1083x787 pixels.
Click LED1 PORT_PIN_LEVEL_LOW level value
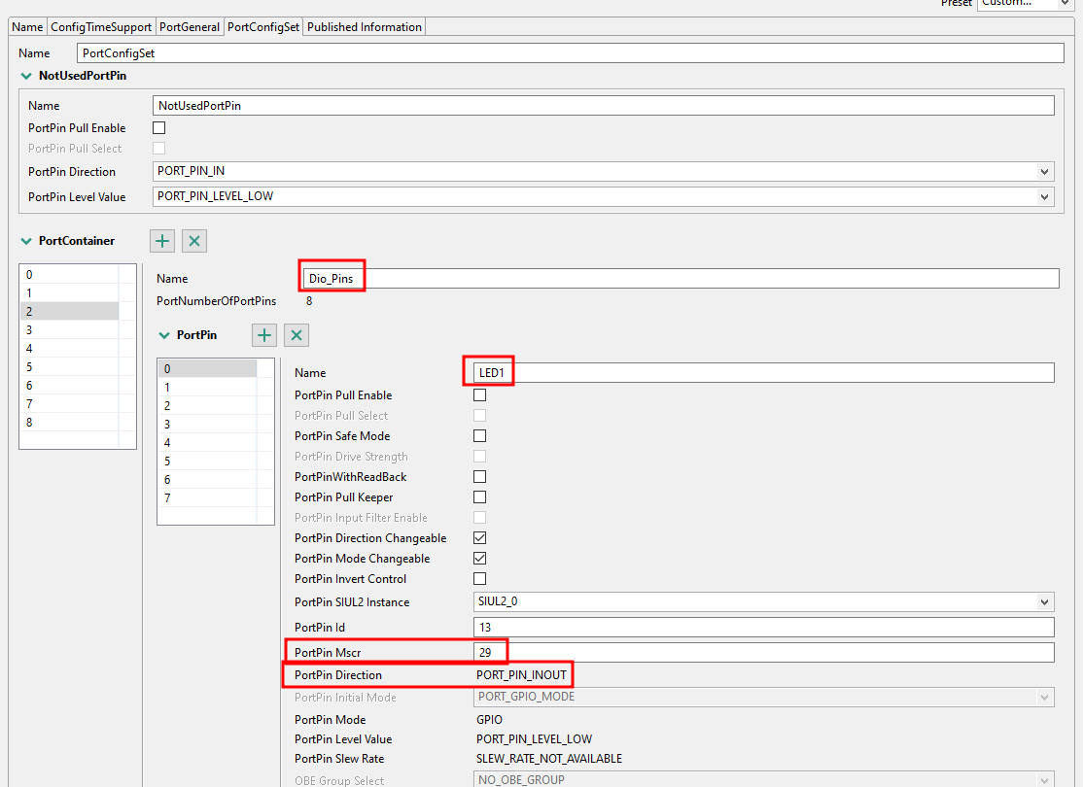[x=534, y=739]
